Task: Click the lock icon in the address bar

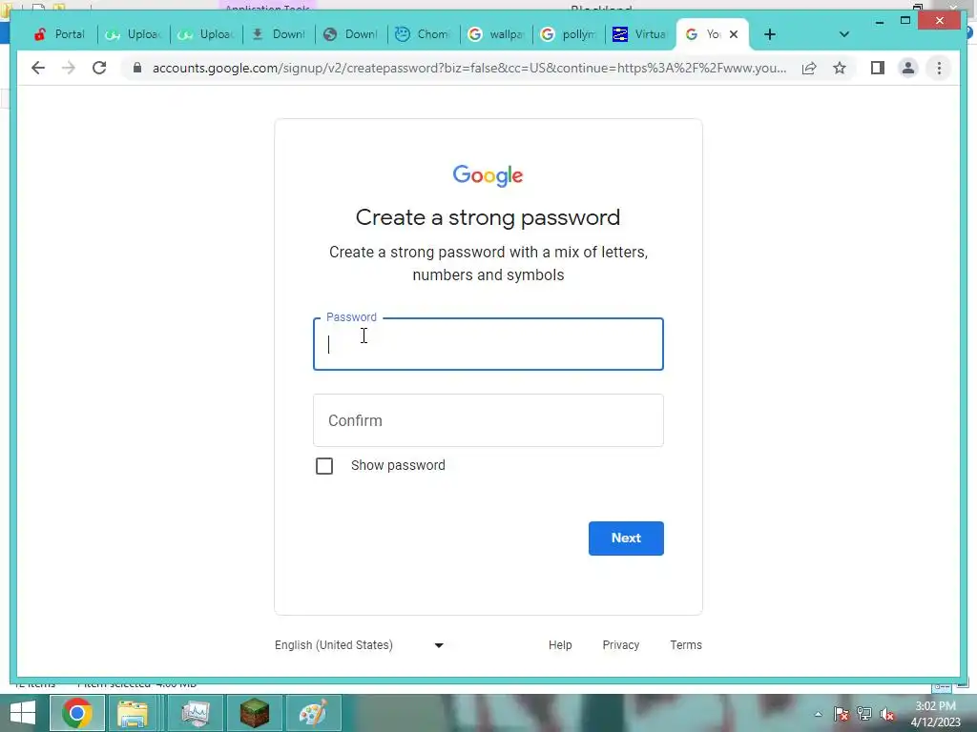Action: 137,68
